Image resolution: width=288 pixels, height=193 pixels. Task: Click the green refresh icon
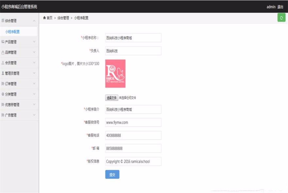pyautogui.click(x=281, y=17)
